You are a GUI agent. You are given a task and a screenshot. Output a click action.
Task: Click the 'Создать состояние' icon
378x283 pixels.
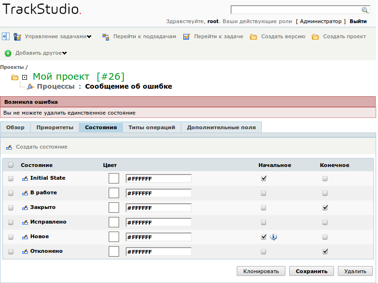point(9,147)
